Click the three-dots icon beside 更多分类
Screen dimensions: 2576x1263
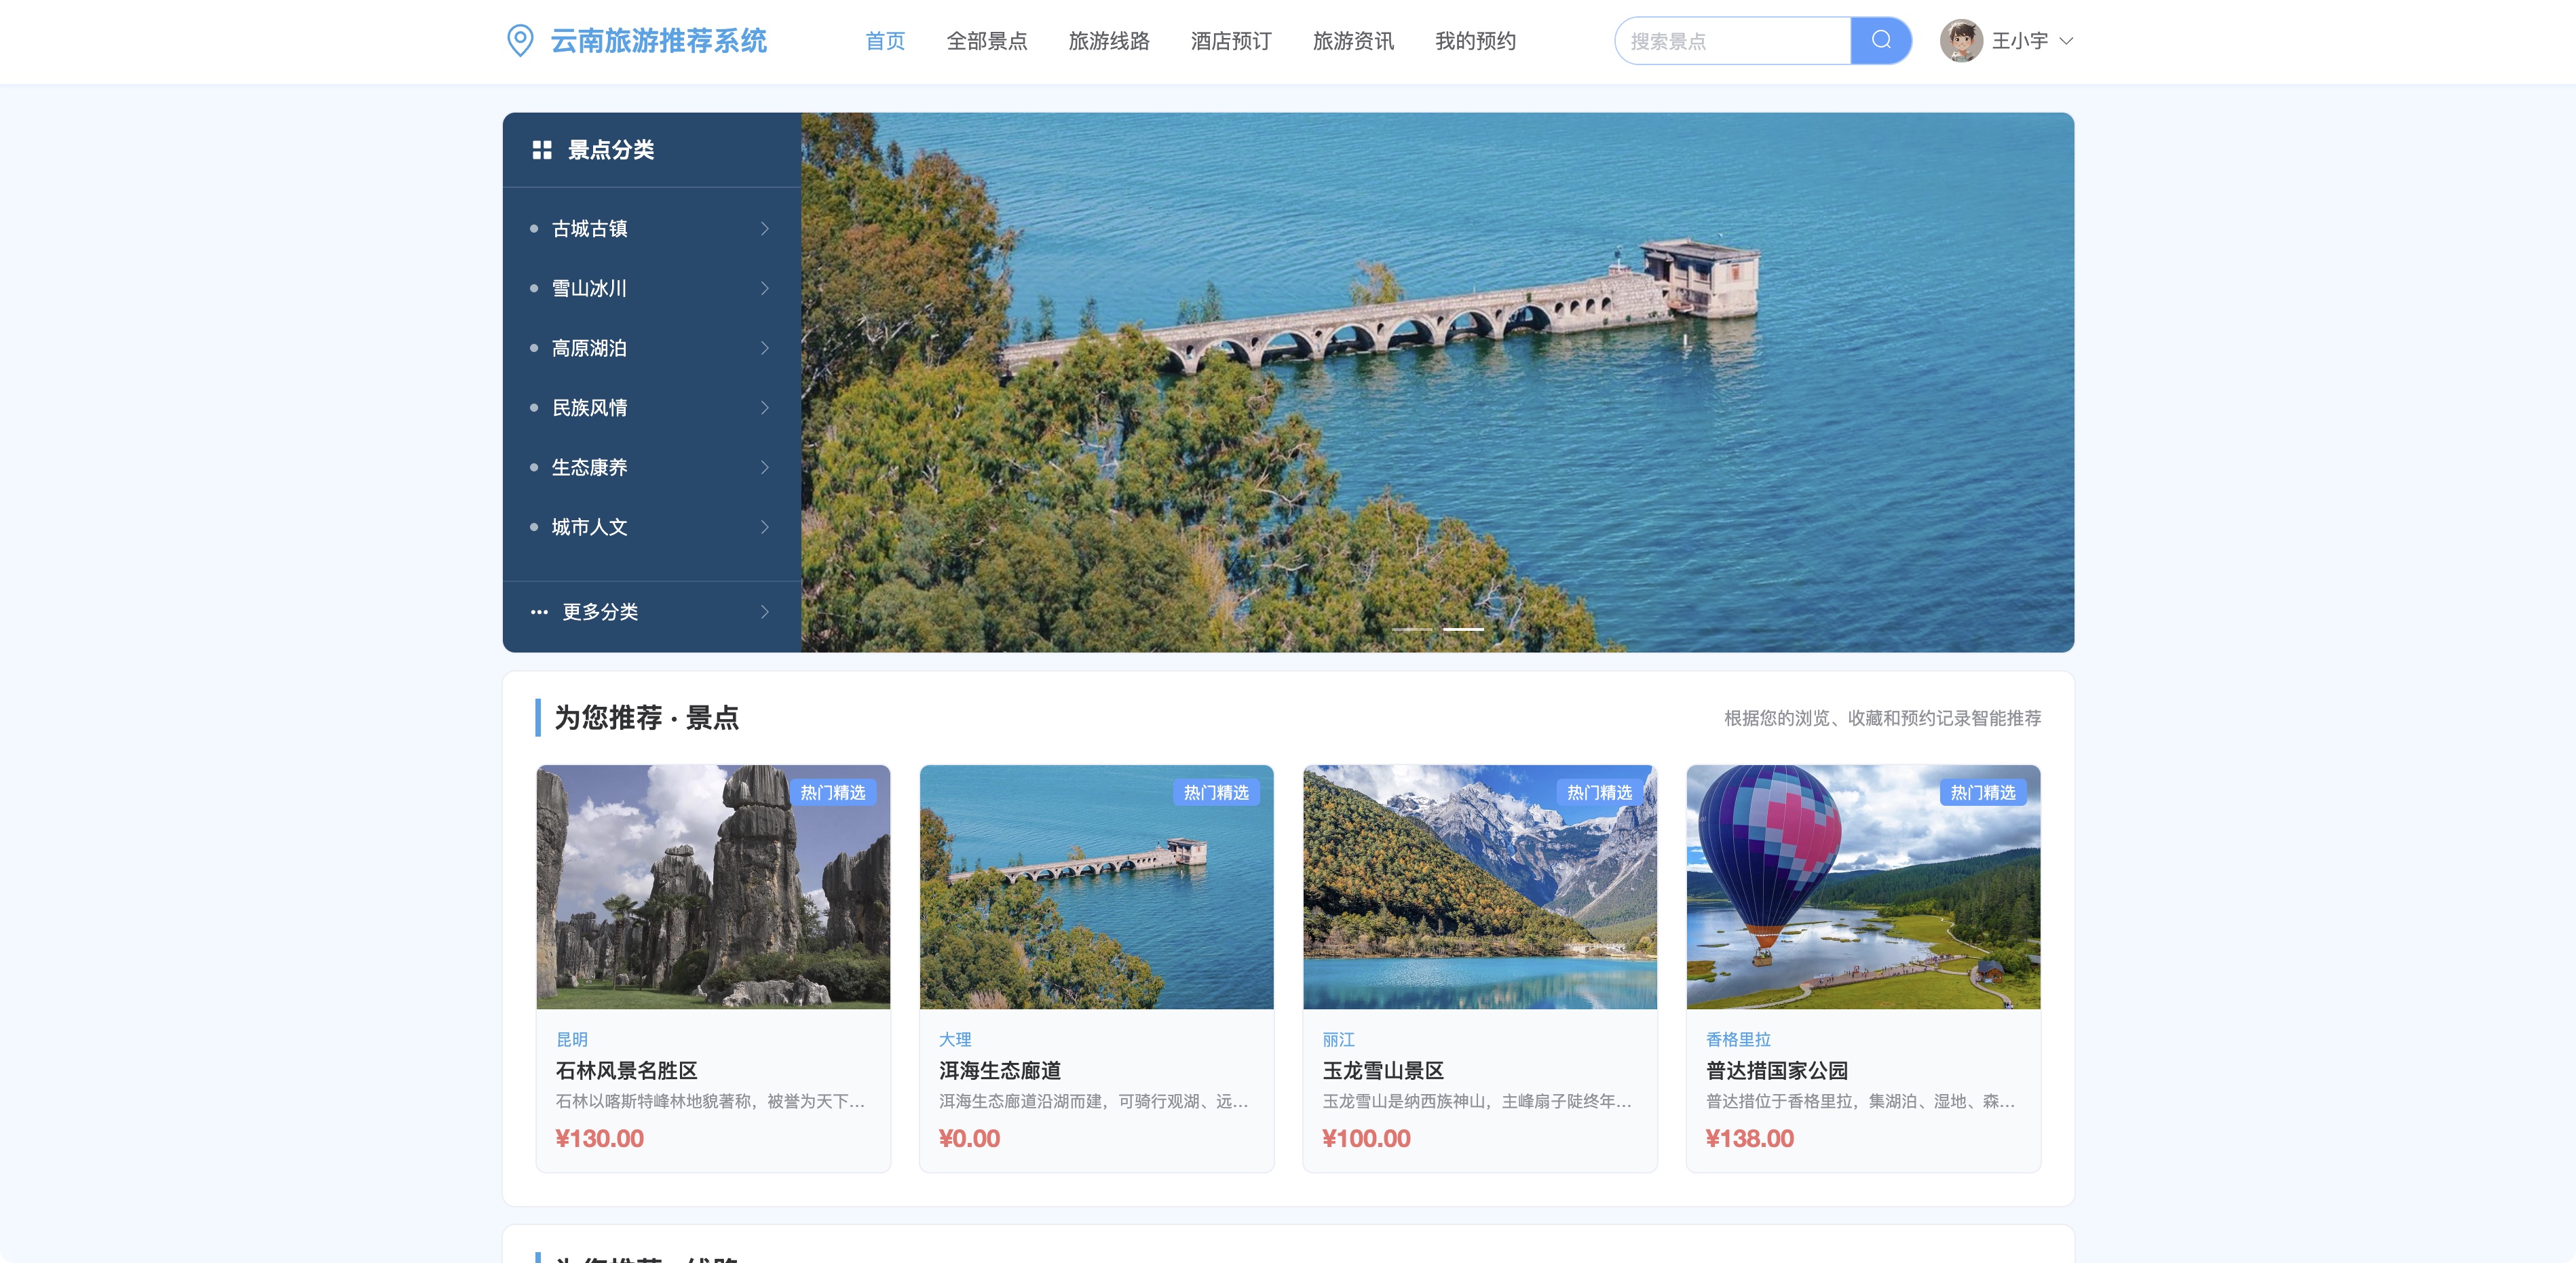[539, 612]
